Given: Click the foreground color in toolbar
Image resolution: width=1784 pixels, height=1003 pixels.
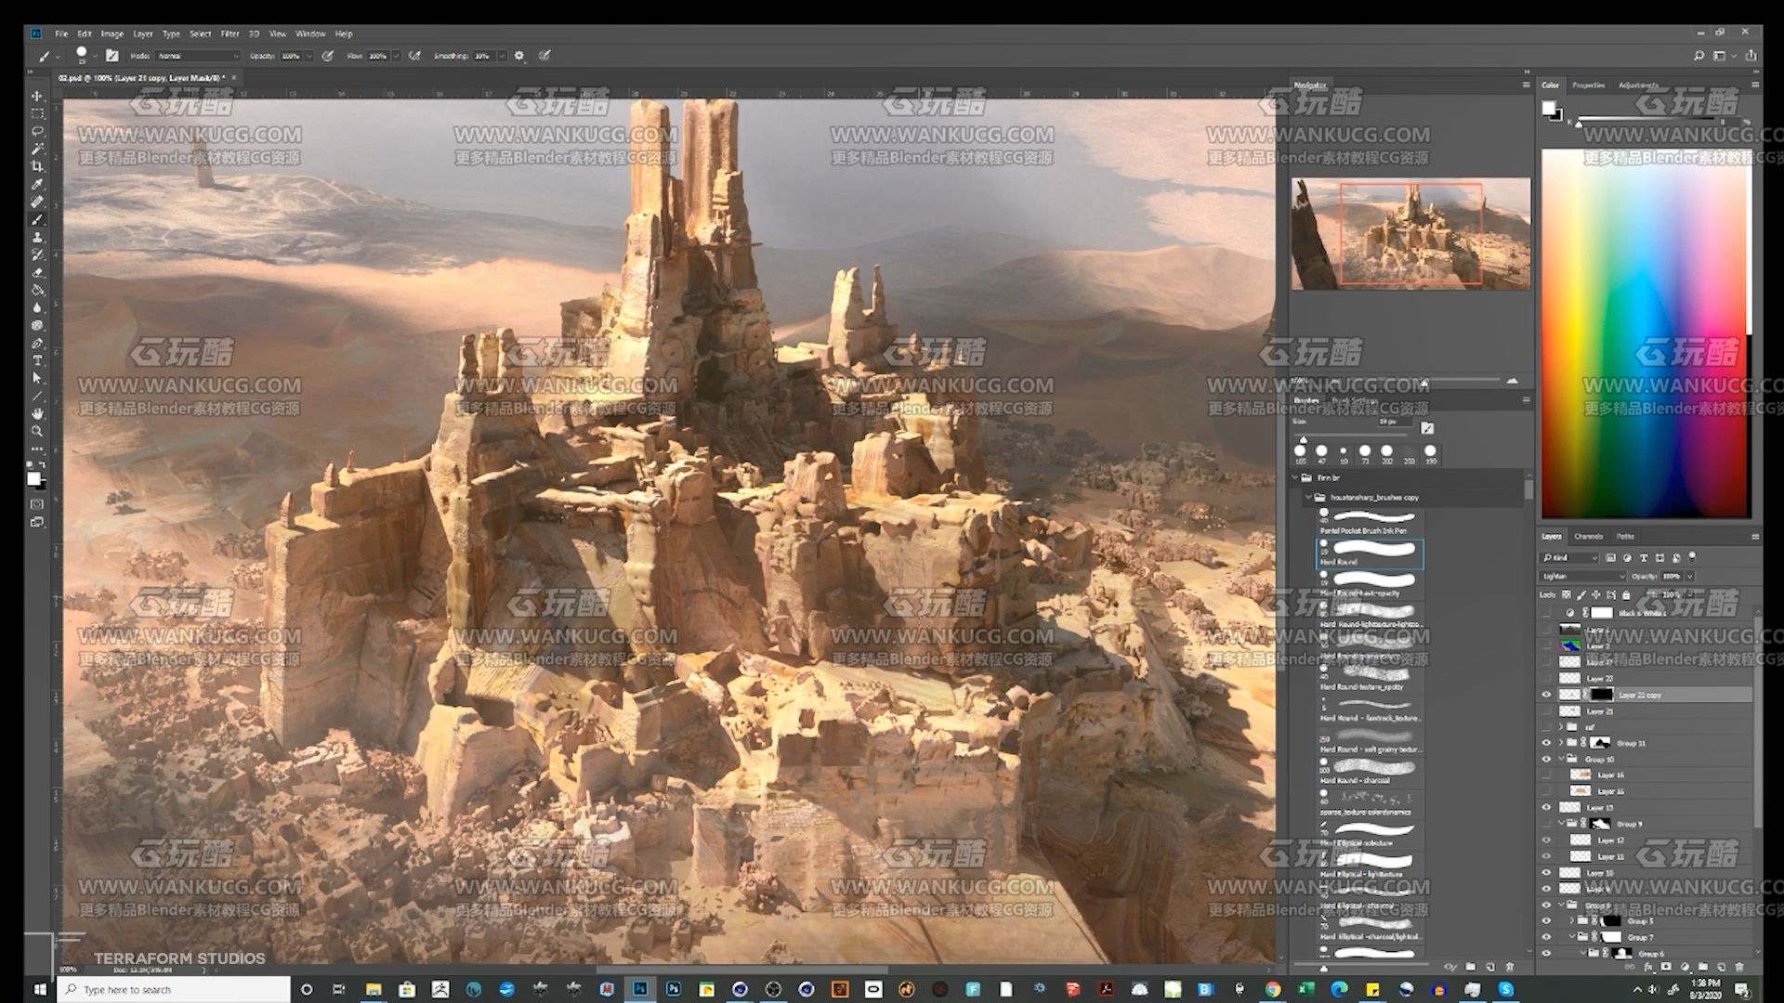Looking at the screenshot, I should pyautogui.click(x=33, y=478).
